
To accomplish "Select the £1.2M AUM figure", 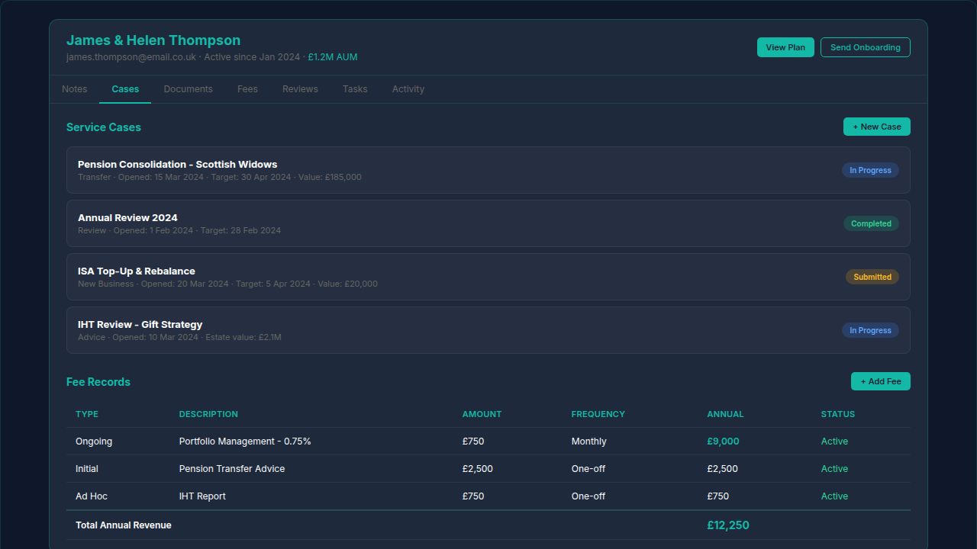I will (x=333, y=56).
